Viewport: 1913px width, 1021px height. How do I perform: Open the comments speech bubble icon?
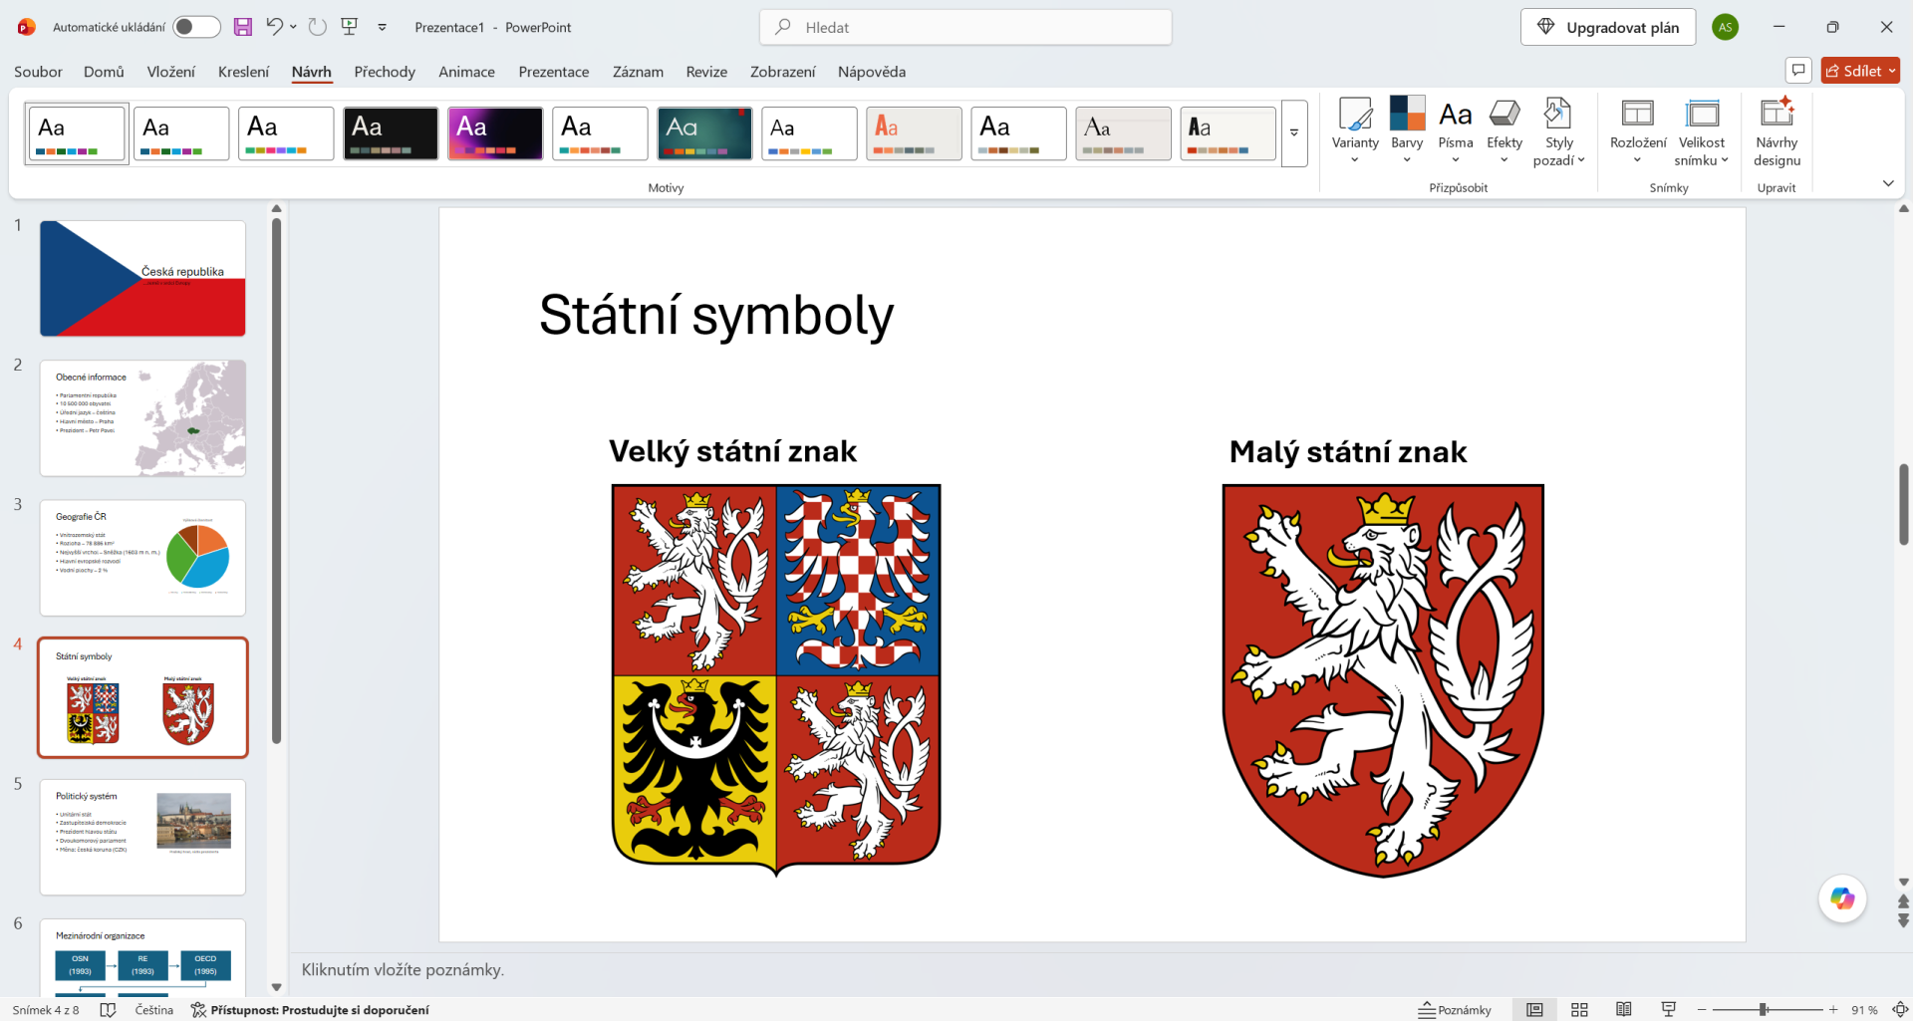[1798, 71]
